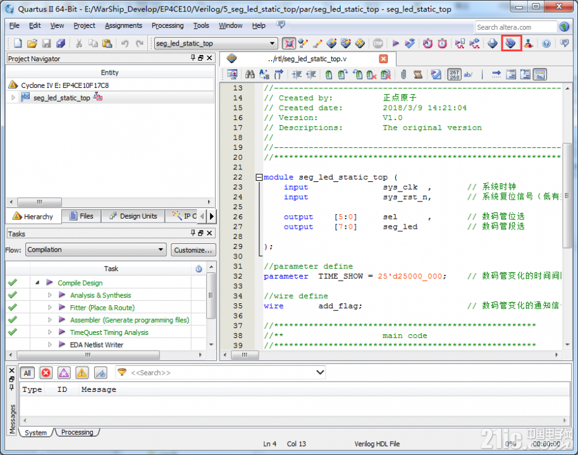Insert template scroll icon
This screenshot has width=578, height=455.
coord(418,75)
